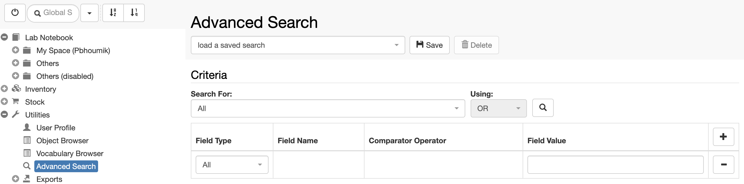
Task: Open the Field Type All dropdown
Action: tap(232, 165)
